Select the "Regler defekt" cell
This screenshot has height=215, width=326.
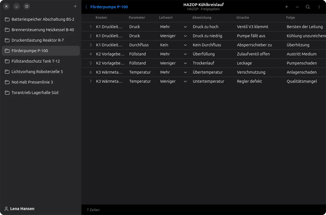click(x=249, y=82)
